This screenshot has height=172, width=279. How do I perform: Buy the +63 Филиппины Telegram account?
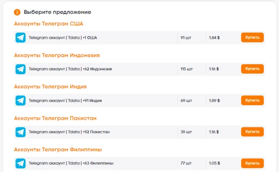click(252, 163)
